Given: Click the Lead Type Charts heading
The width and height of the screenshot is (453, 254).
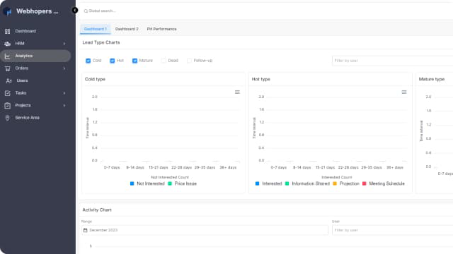Looking at the screenshot, I should pyautogui.click(x=101, y=42).
